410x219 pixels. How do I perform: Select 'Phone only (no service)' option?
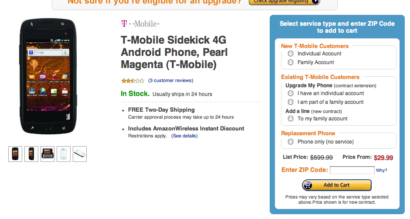(291, 142)
